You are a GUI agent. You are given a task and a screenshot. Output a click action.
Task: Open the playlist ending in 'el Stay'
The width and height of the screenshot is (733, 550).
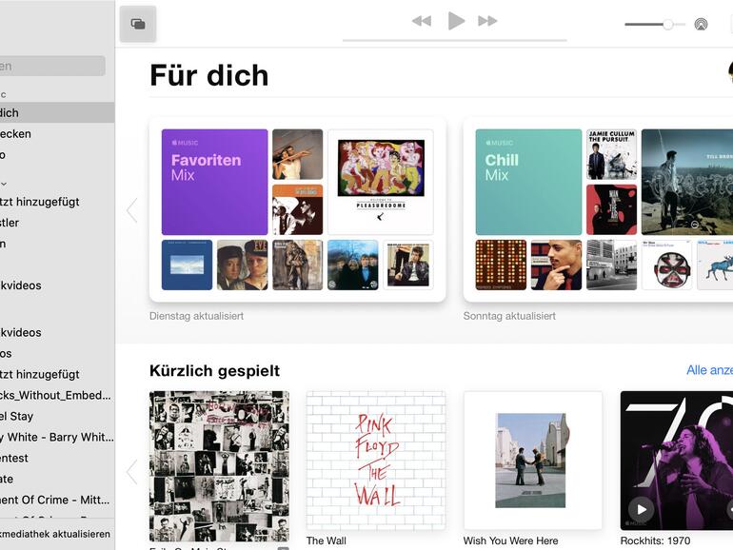(x=57, y=417)
